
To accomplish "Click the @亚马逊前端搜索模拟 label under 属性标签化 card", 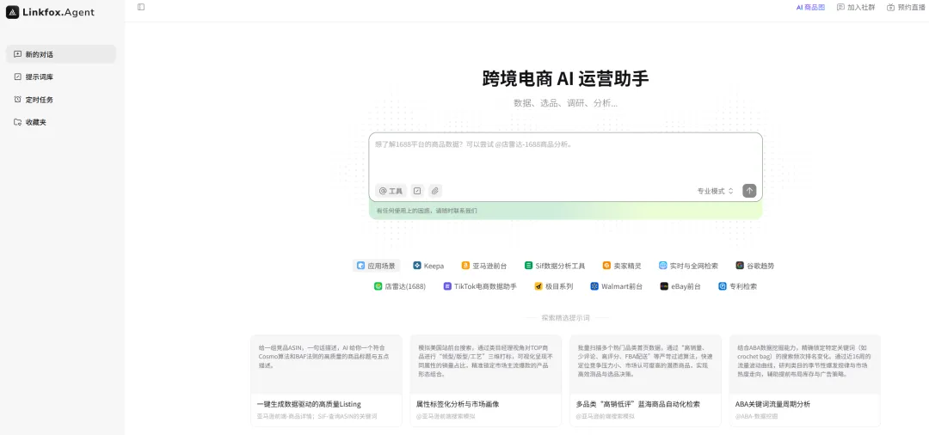I will click(x=446, y=416).
